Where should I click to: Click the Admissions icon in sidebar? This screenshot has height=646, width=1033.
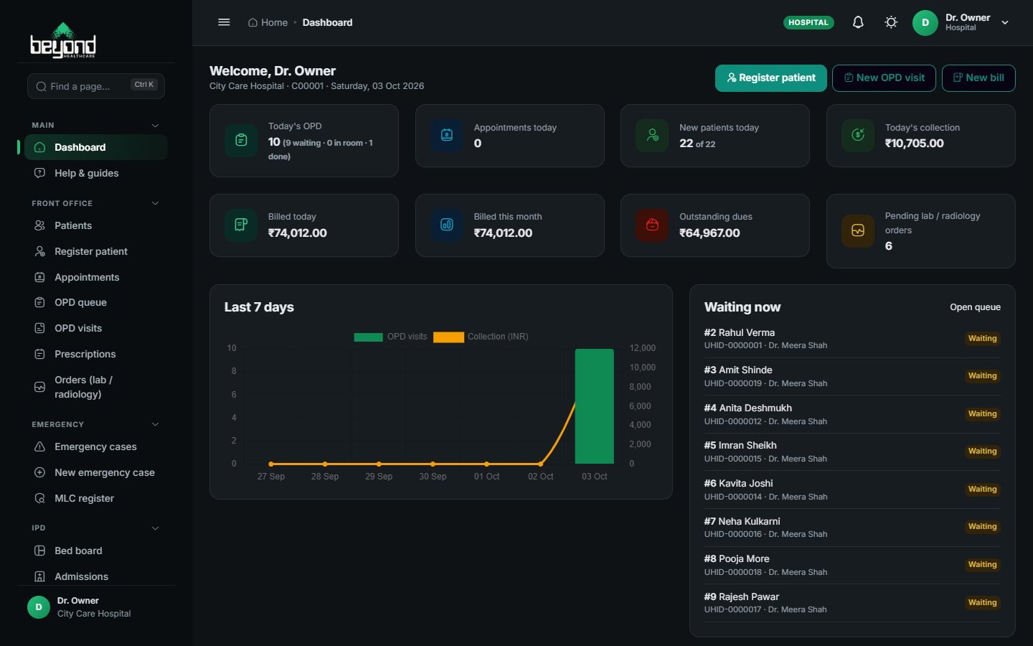pos(40,576)
